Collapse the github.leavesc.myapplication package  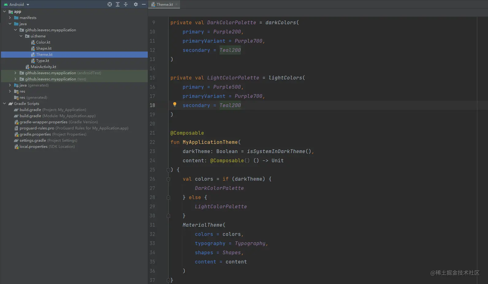click(15, 30)
